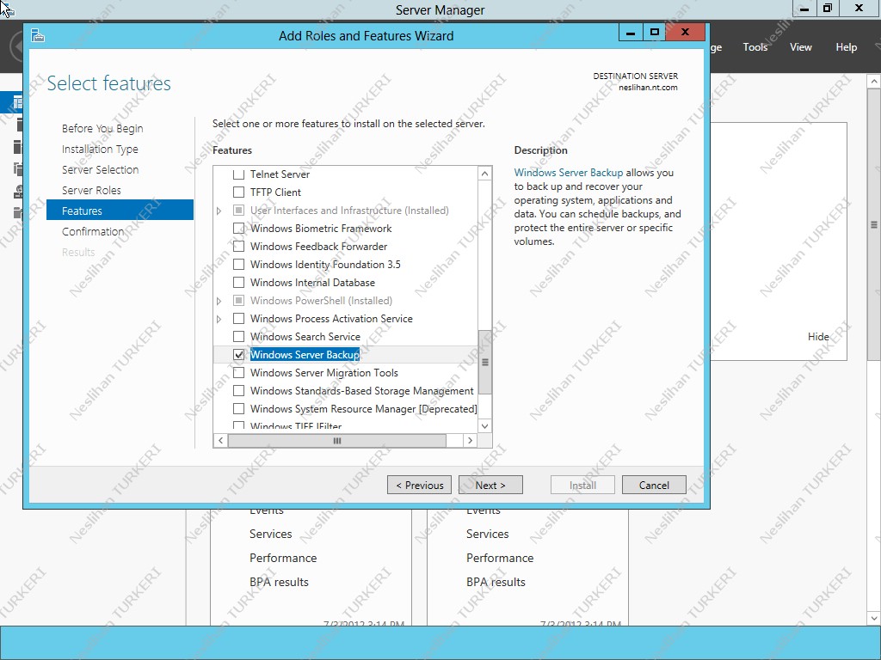Check the Telnet Server checkbox

238,172
